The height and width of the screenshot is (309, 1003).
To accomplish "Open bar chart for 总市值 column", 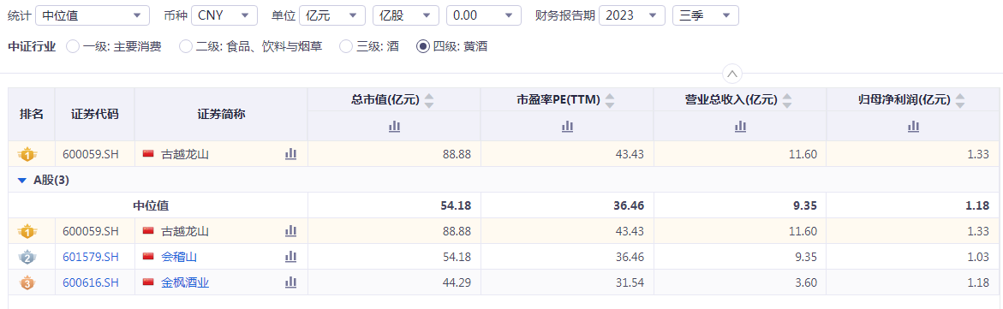I will tap(394, 127).
